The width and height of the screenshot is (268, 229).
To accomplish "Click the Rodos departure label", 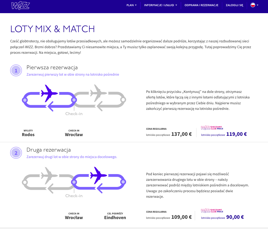I will click(28, 135).
